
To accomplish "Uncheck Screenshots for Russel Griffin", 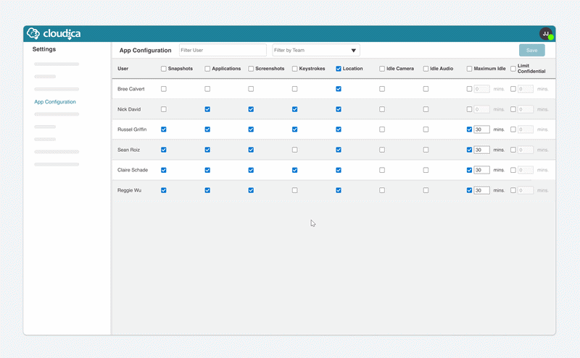I will 251,129.
